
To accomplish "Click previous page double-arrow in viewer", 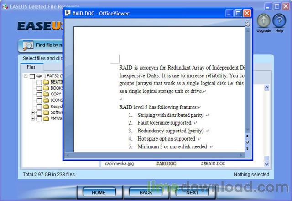I will pos(247,136).
